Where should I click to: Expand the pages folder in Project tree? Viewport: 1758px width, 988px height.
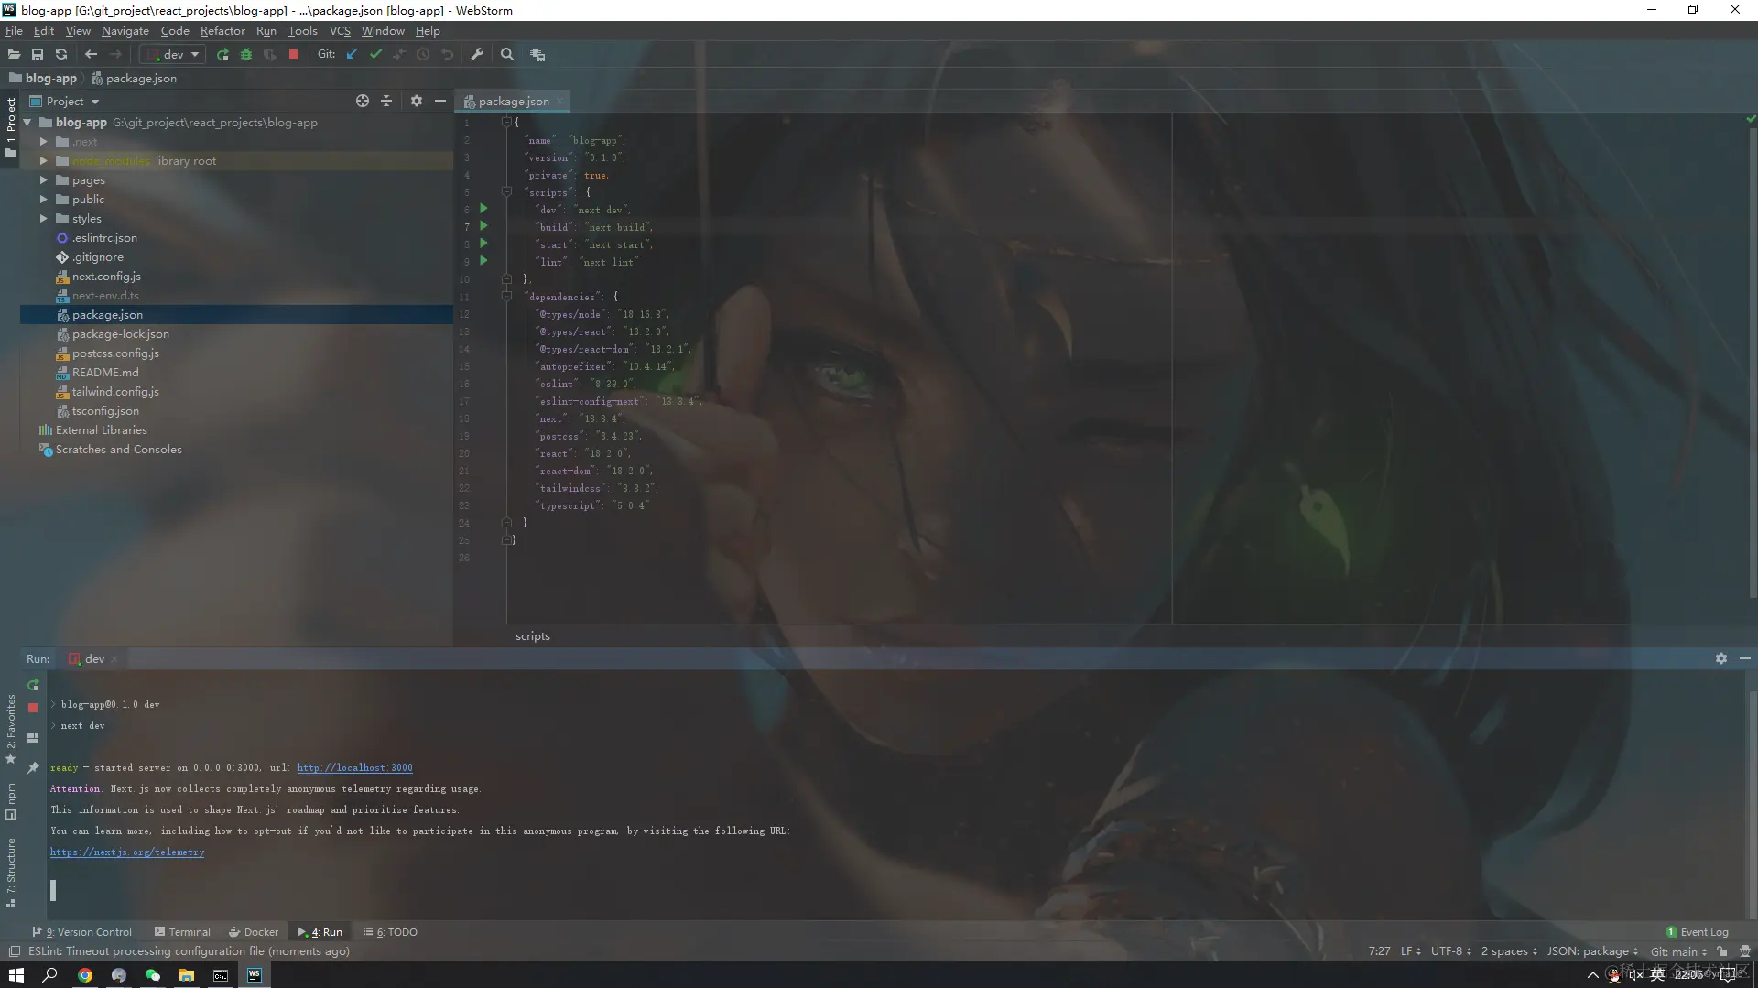click(x=42, y=179)
